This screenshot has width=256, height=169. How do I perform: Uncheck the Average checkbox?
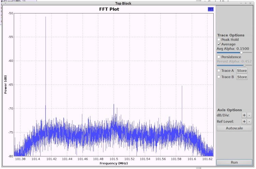219,44
